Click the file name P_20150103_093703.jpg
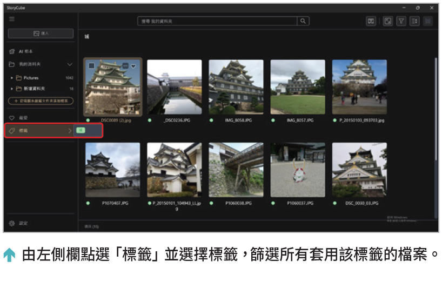 pyautogui.click(x=362, y=120)
